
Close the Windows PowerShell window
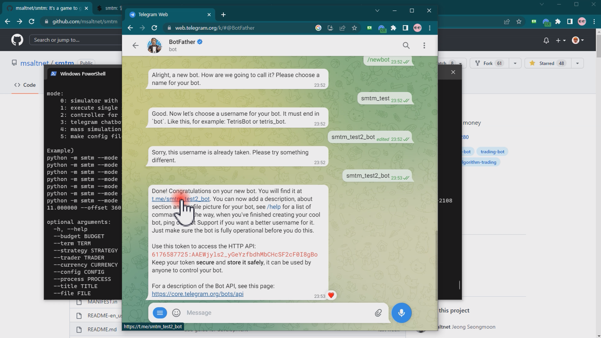click(x=453, y=72)
